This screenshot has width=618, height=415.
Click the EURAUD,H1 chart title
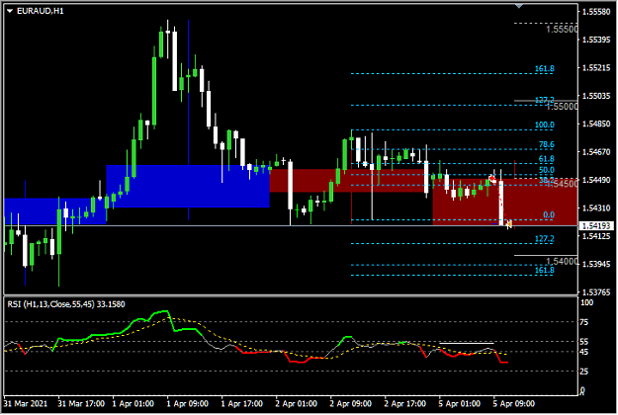click(x=41, y=11)
